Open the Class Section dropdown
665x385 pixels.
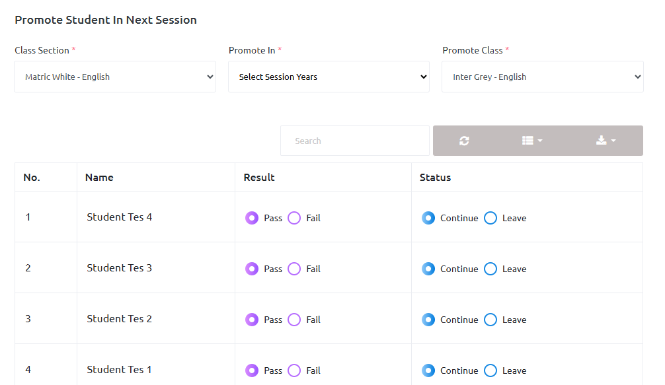coord(115,77)
